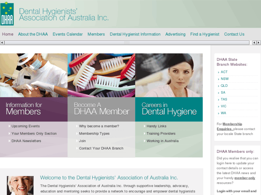This screenshot has width=261, height=195.
Task: Open About the DHAA menu
Action: tap(33, 34)
